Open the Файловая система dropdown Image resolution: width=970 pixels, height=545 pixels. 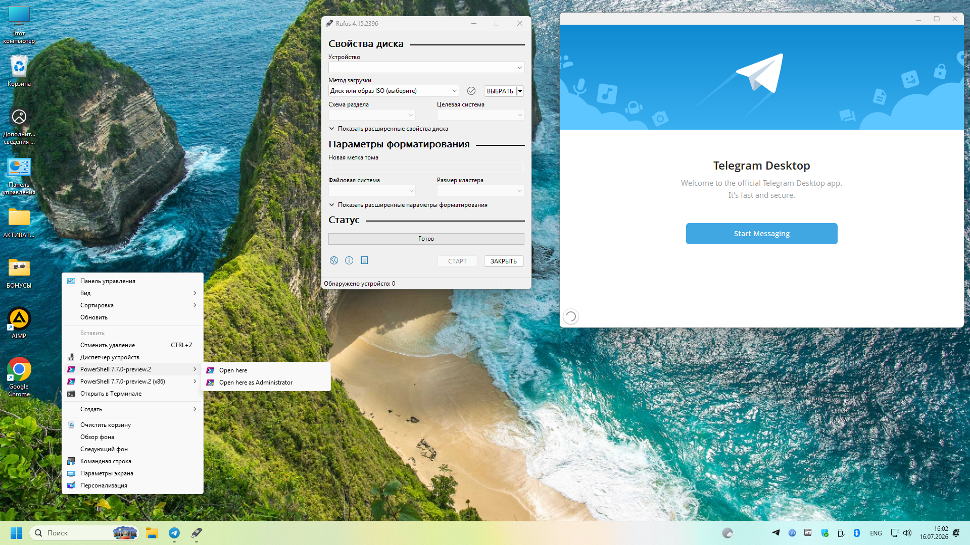(x=372, y=191)
